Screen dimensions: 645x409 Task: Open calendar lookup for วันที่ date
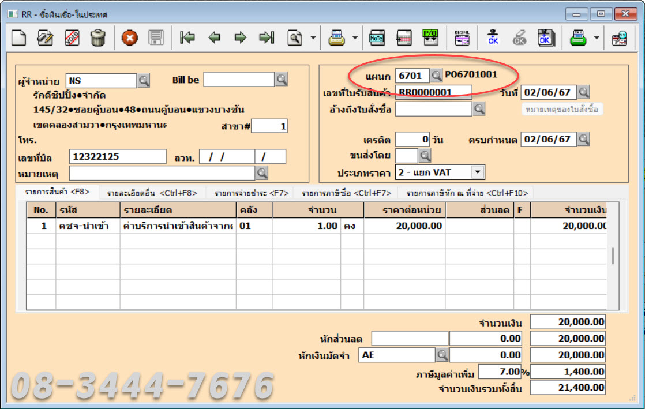(584, 92)
